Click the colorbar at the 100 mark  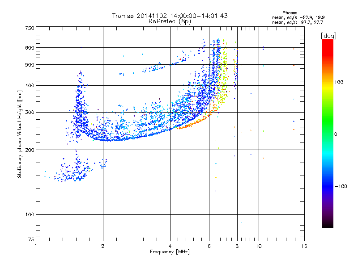(328, 82)
